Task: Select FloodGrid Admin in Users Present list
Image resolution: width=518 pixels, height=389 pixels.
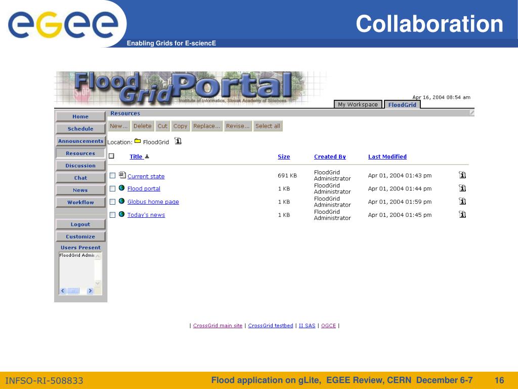Action: pyautogui.click(x=77, y=255)
